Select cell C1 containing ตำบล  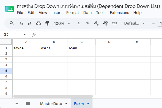tap(82, 48)
